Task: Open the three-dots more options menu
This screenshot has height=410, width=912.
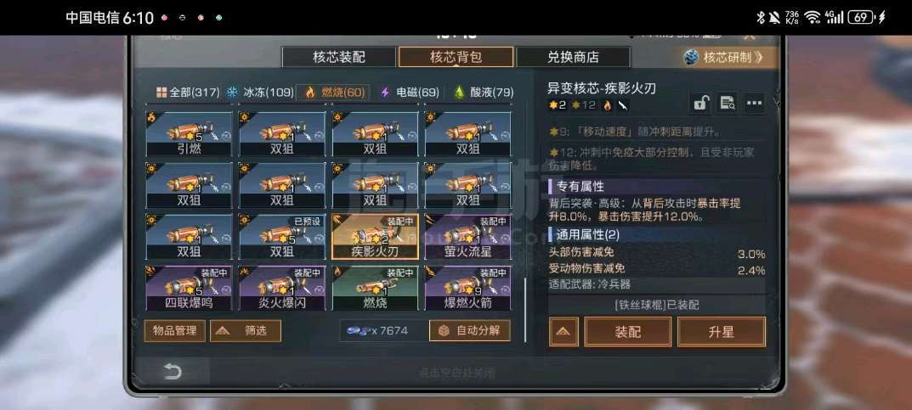Action: pyautogui.click(x=755, y=104)
